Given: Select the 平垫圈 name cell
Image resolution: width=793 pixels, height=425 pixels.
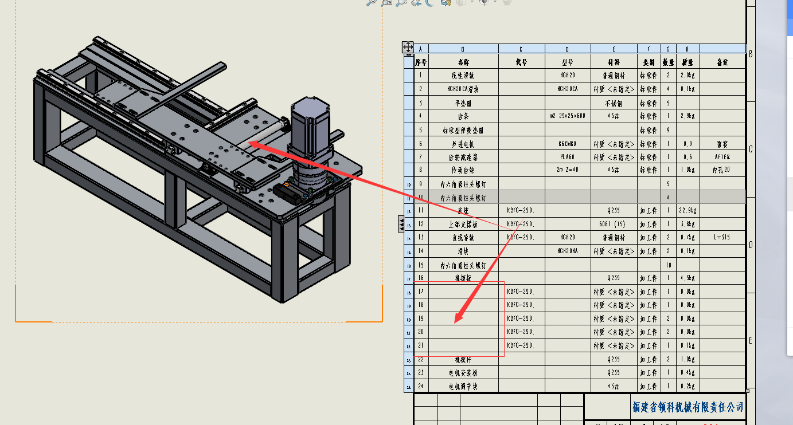Looking at the screenshot, I should click(x=463, y=104).
